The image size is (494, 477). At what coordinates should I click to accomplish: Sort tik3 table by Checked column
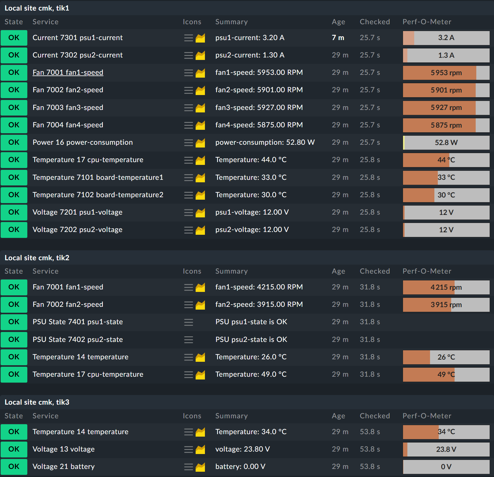tap(374, 416)
